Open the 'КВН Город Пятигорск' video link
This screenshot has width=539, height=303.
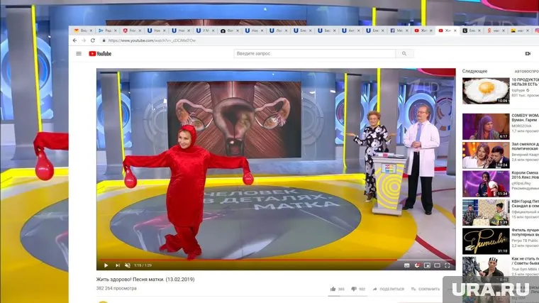click(526, 205)
